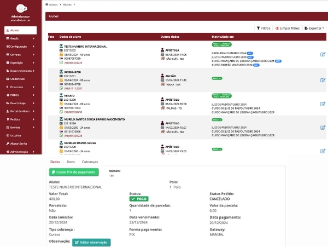Click the PAGO status badge
This screenshot has width=328, height=247.
pyautogui.click(x=139, y=199)
